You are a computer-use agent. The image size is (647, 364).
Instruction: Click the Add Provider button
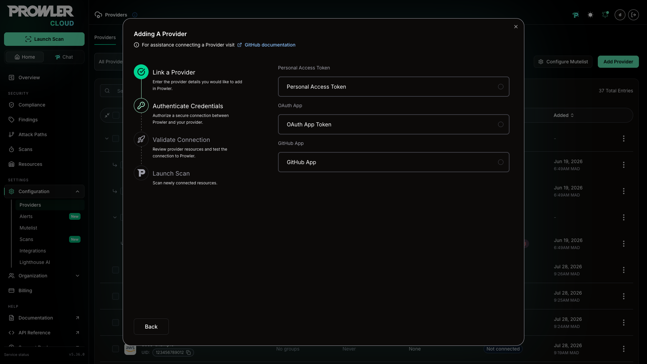[618, 62]
